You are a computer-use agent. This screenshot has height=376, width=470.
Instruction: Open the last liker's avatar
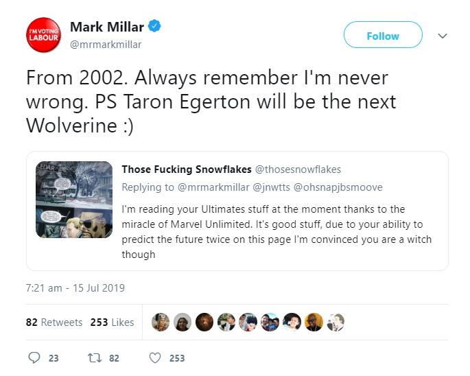point(336,322)
